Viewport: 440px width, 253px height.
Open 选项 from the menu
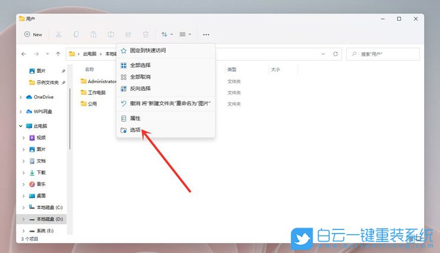(x=166, y=130)
